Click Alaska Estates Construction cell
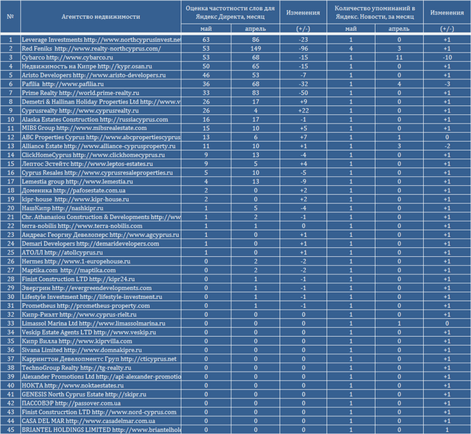471x434 pixels. (101, 119)
